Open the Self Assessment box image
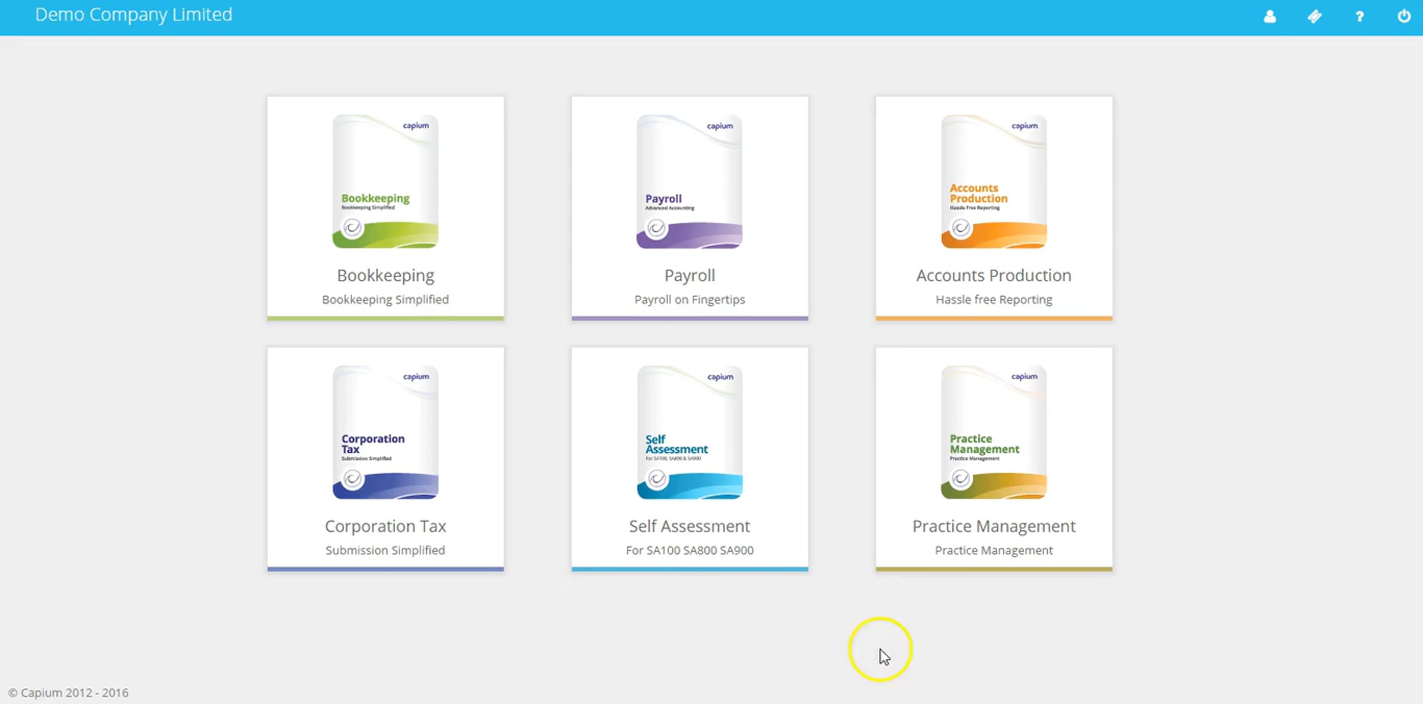This screenshot has height=704, width=1423. click(x=690, y=432)
